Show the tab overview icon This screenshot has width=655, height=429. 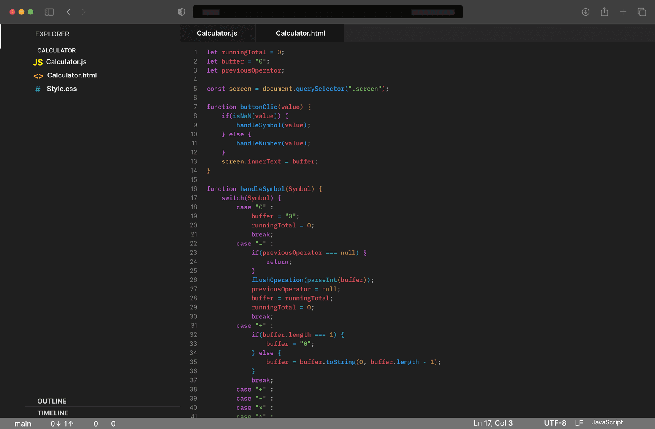click(x=641, y=12)
